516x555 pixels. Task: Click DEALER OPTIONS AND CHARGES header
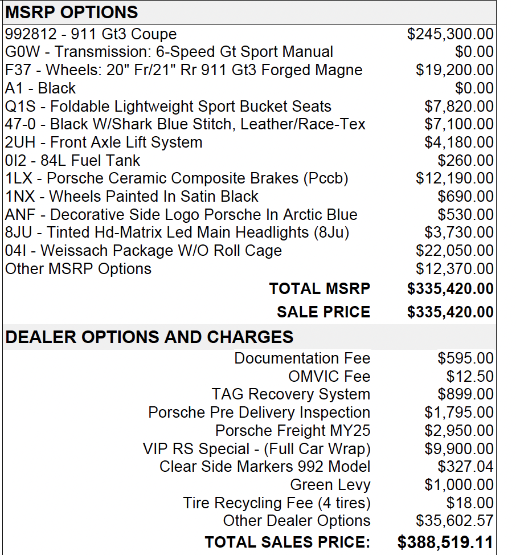tap(149, 337)
